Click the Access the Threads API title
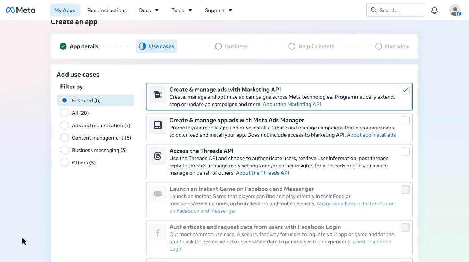This screenshot has height=262, width=469. 201,151
